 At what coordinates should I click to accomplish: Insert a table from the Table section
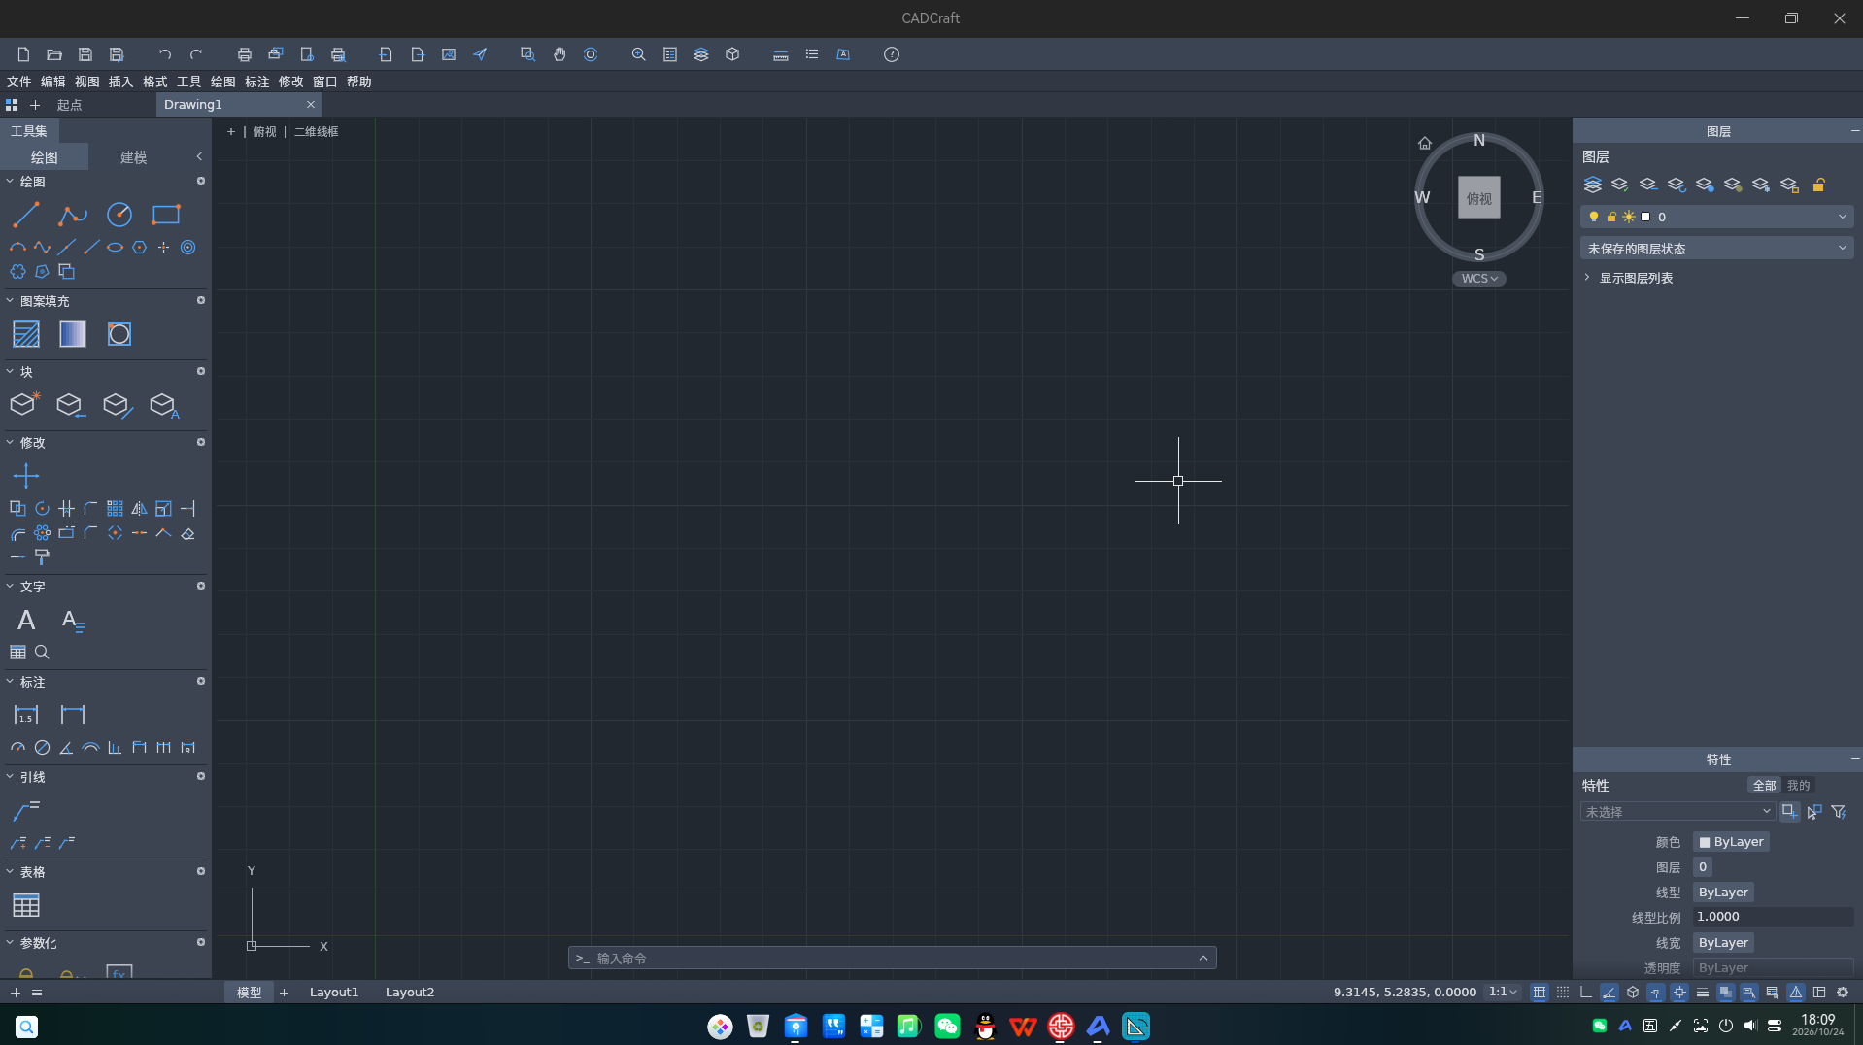26,905
